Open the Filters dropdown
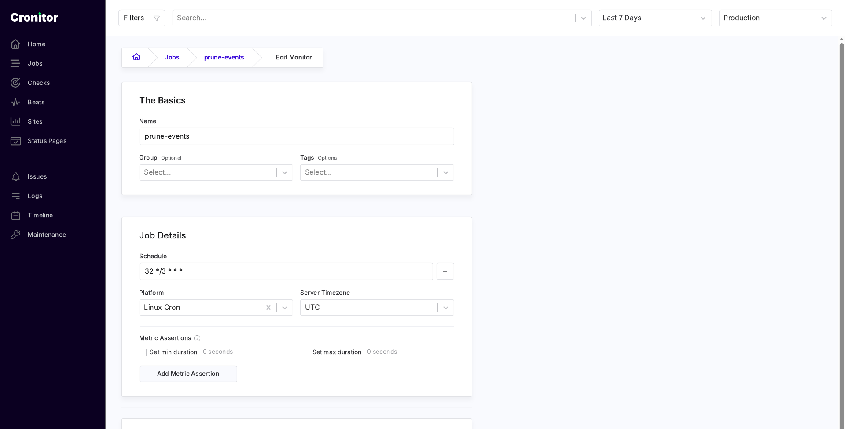The image size is (845, 429). [x=142, y=18]
